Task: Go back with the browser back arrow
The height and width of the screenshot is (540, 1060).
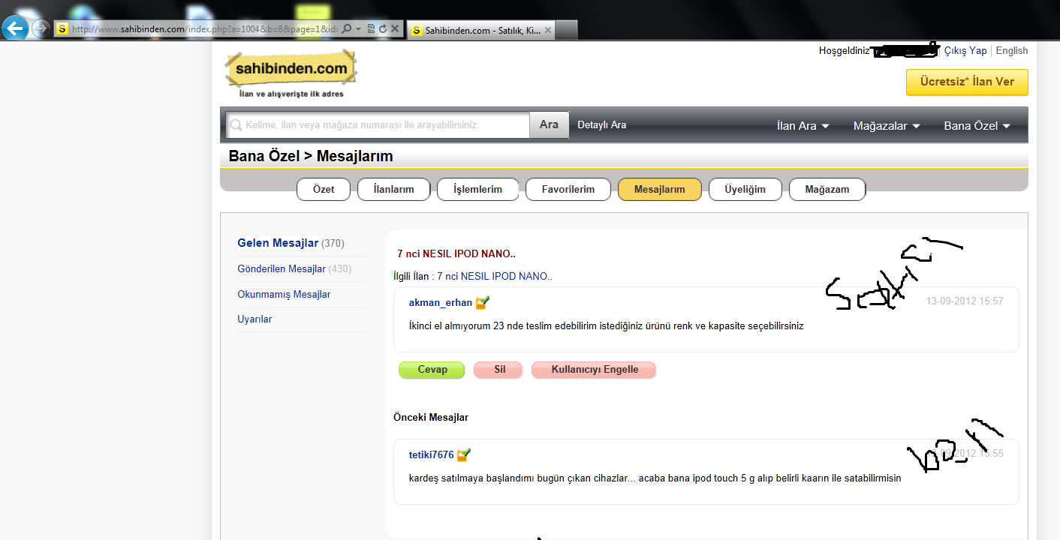Action: (x=16, y=29)
